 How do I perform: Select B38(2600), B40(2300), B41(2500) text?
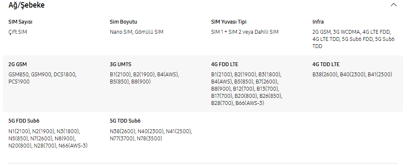352,75
